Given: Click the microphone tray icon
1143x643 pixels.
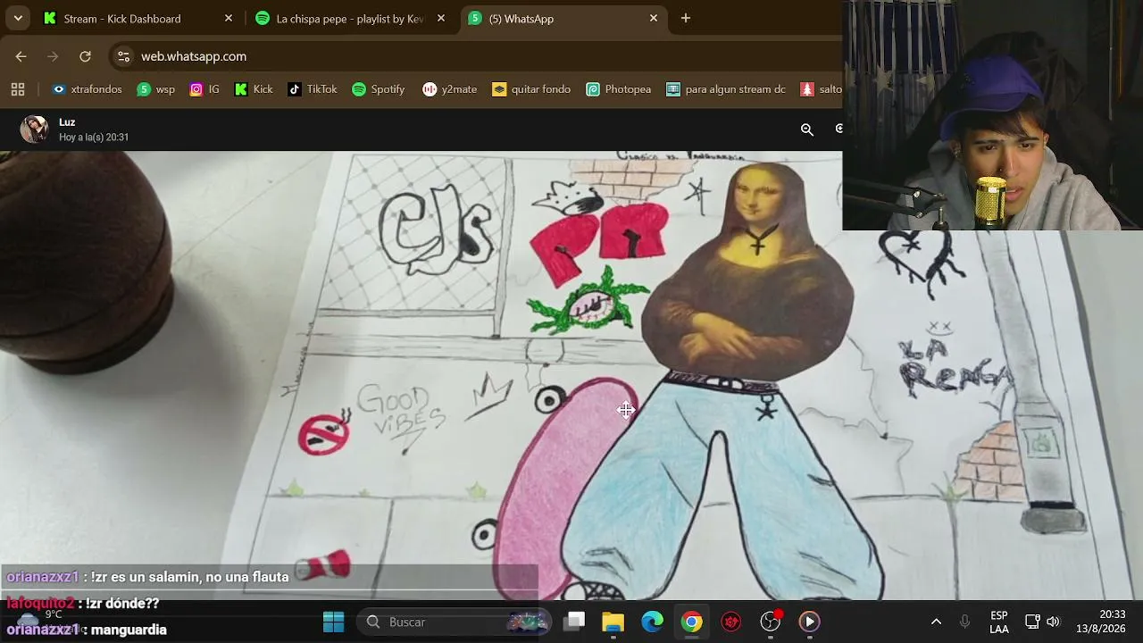Looking at the screenshot, I should [964, 622].
